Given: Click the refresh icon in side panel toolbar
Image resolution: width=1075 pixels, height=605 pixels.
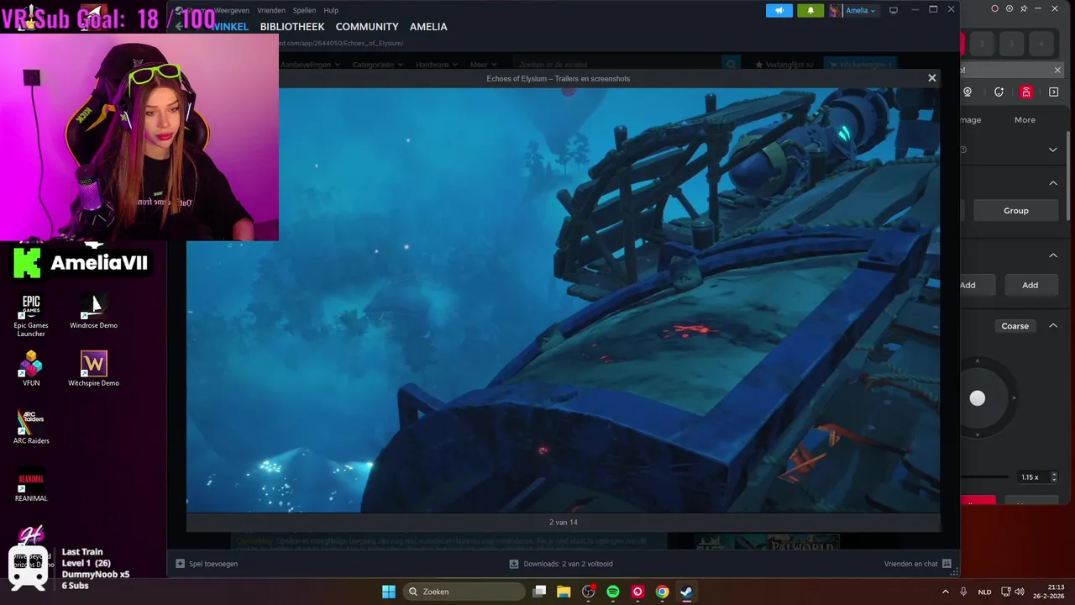Looking at the screenshot, I should click(999, 92).
